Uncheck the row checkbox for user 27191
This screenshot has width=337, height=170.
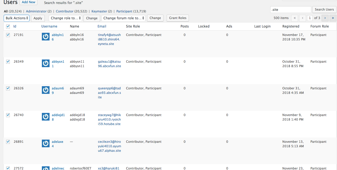[x=8, y=35]
